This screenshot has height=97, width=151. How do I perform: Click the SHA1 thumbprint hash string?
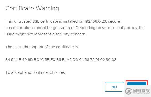pyautogui.click(x=61, y=60)
